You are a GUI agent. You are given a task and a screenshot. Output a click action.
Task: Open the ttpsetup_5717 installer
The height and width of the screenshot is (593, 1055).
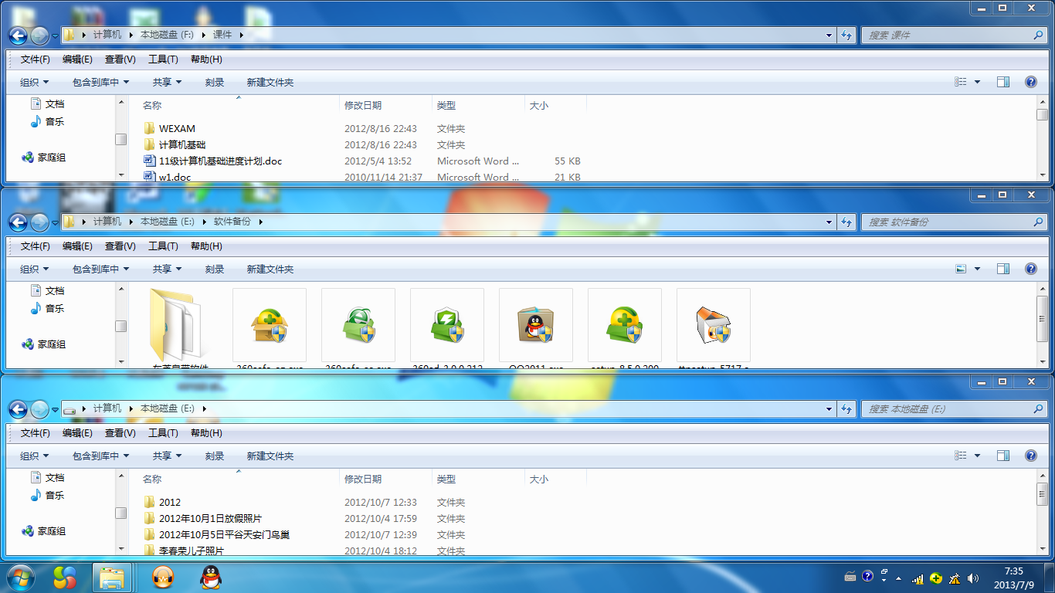712,324
